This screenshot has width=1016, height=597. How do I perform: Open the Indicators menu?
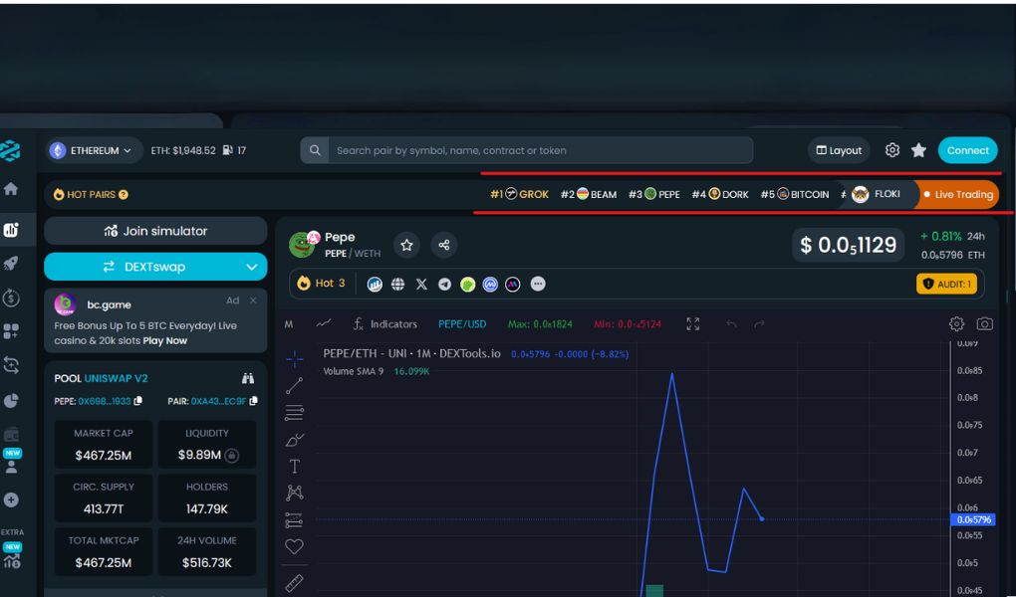(384, 323)
